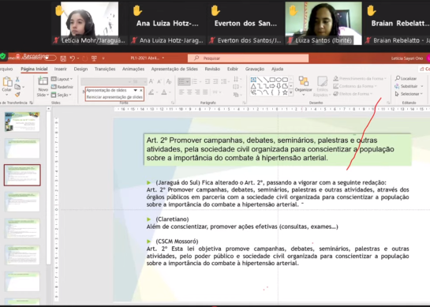Image resolution: width=430 pixels, height=307 pixels.
Task: Click the Redo arrow icon
Action: pos(84,58)
